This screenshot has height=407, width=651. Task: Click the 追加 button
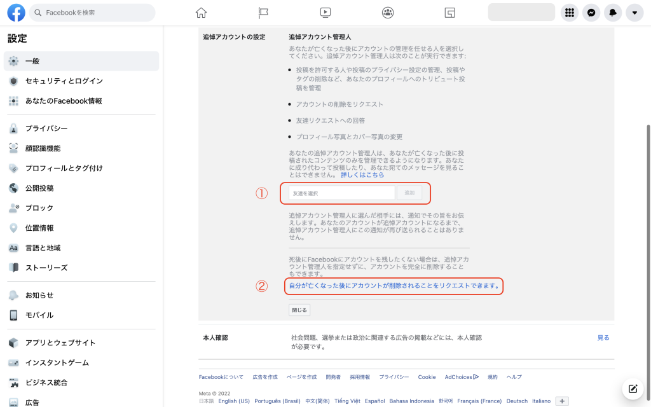coord(409,193)
